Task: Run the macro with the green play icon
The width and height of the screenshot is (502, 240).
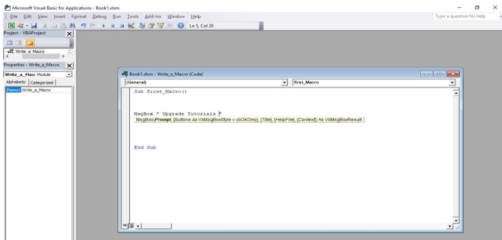Action: point(103,26)
